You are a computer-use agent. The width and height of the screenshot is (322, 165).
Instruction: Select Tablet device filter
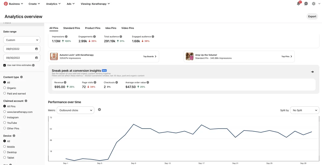[x=5, y=157]
